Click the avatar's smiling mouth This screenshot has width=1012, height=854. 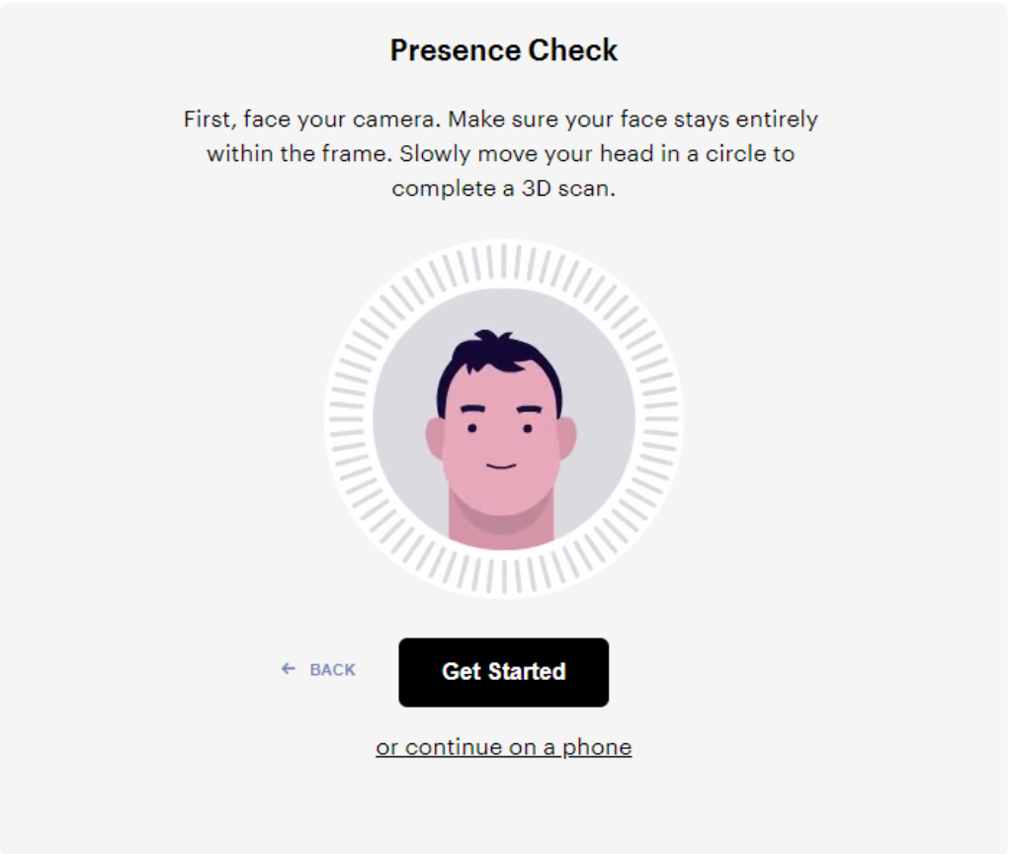pyautogui.click(x=501, y=466)
